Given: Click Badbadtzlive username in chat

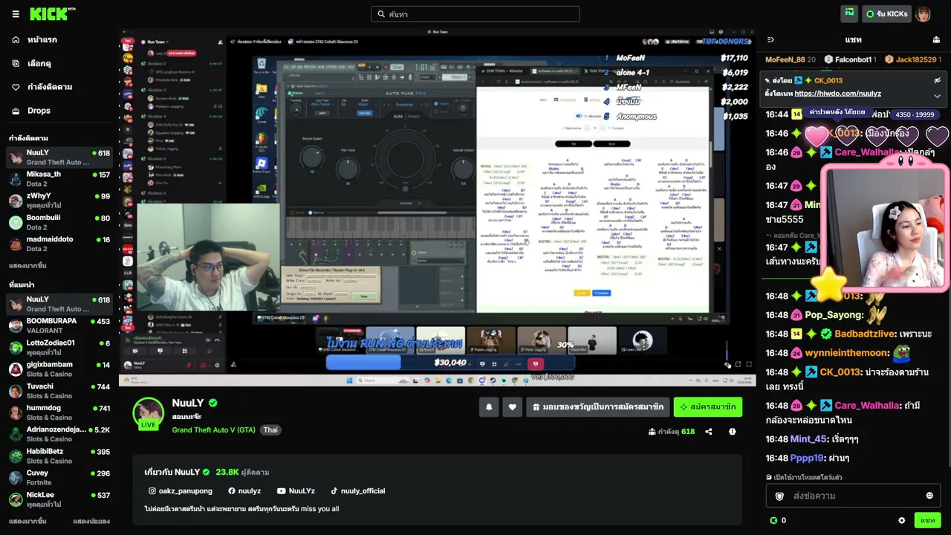Looking at the screenshot, I should 865,334.
